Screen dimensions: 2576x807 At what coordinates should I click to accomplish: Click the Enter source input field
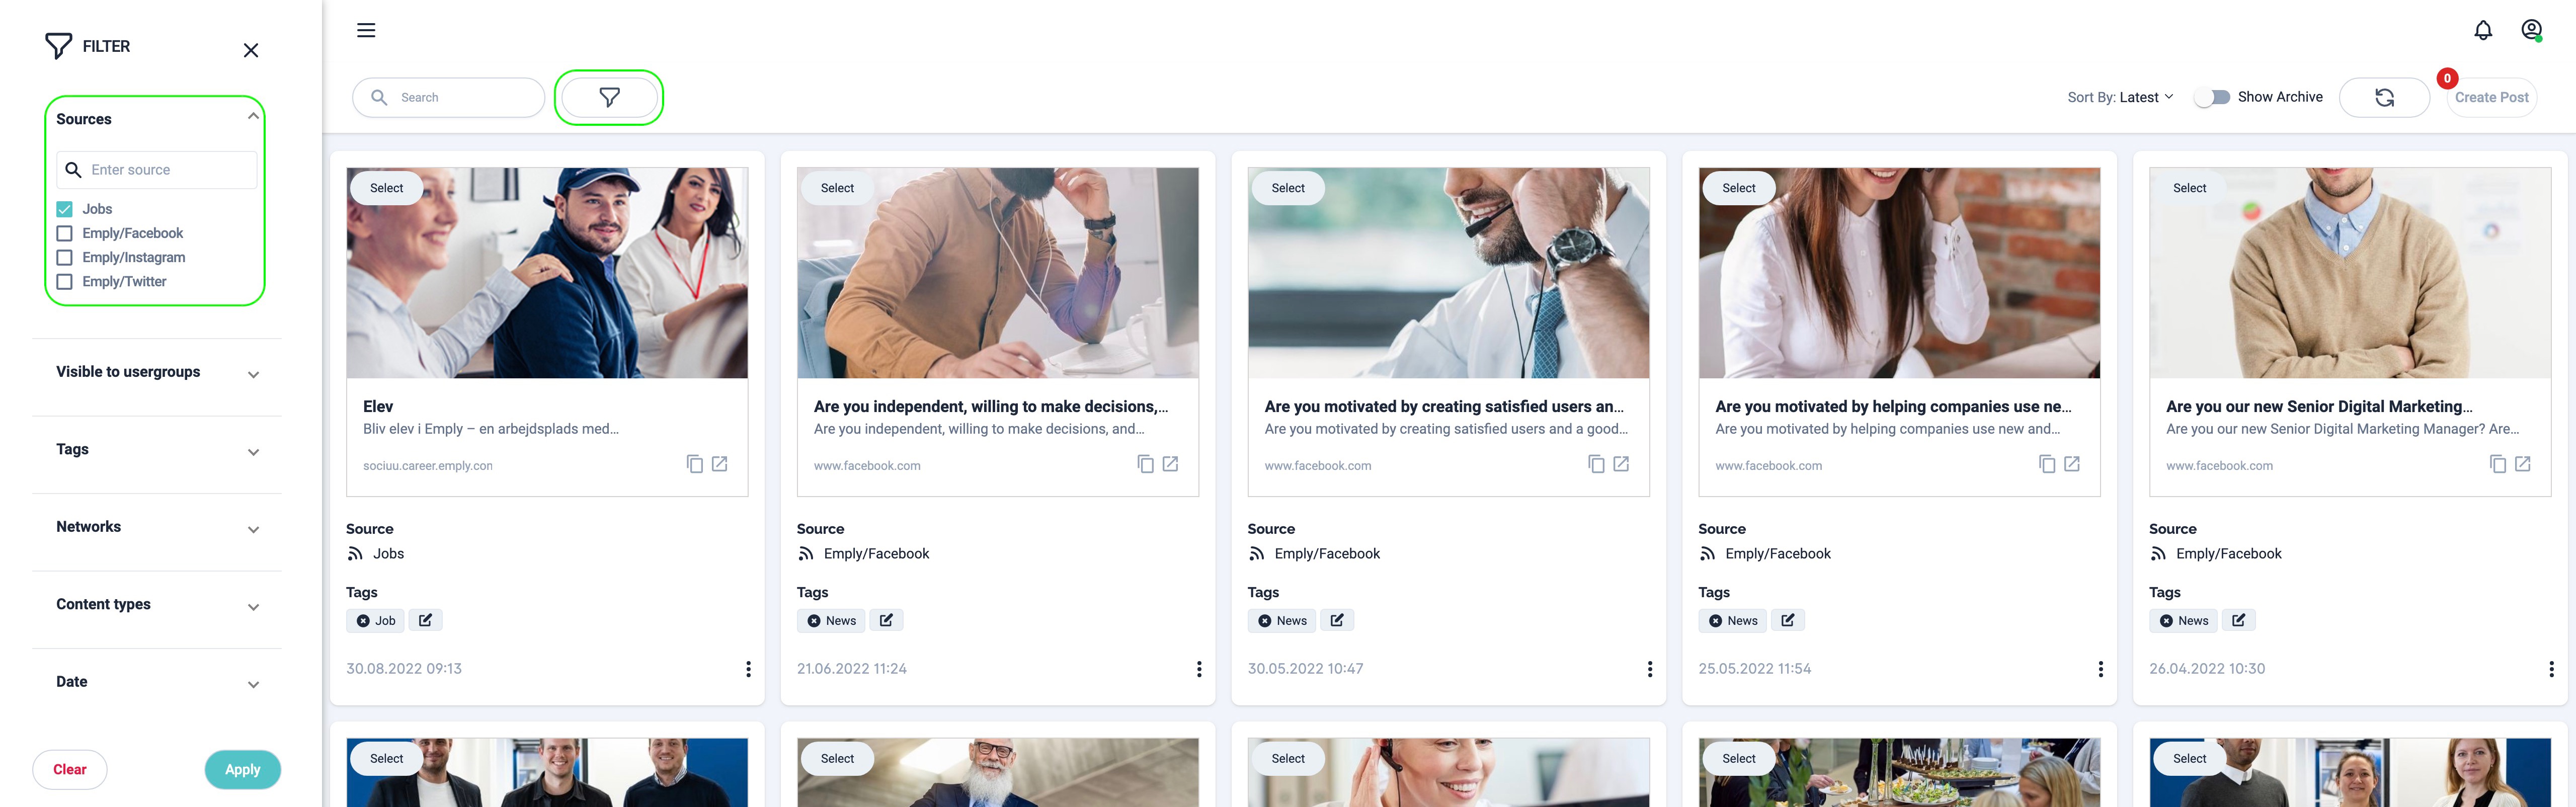coord(157,170)
